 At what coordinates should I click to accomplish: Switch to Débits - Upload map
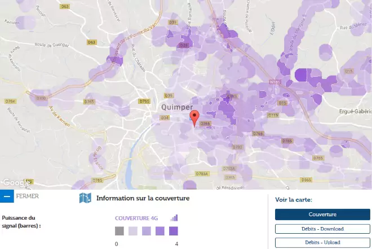coord(322,242)
